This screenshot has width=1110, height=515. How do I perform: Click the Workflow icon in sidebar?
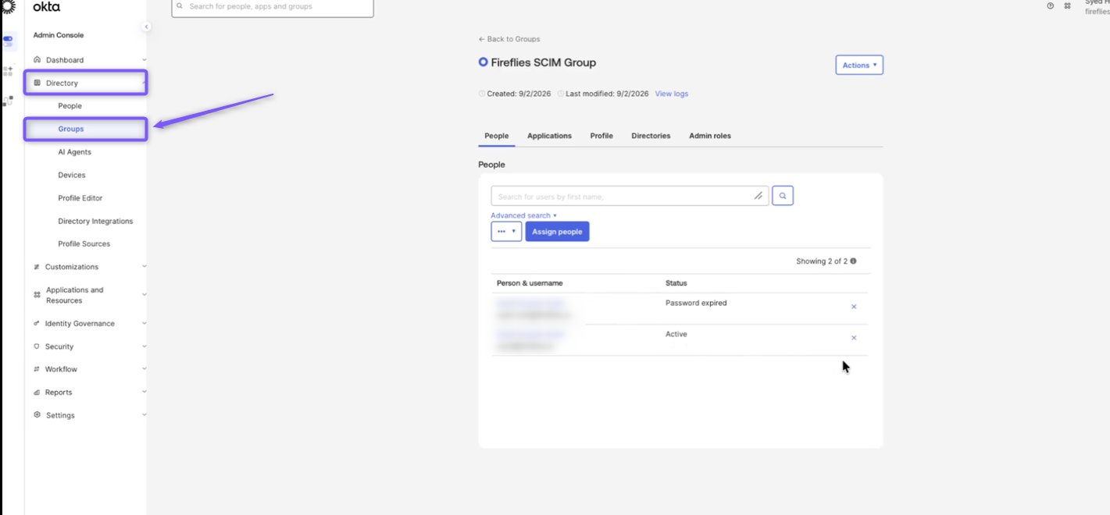37,369
